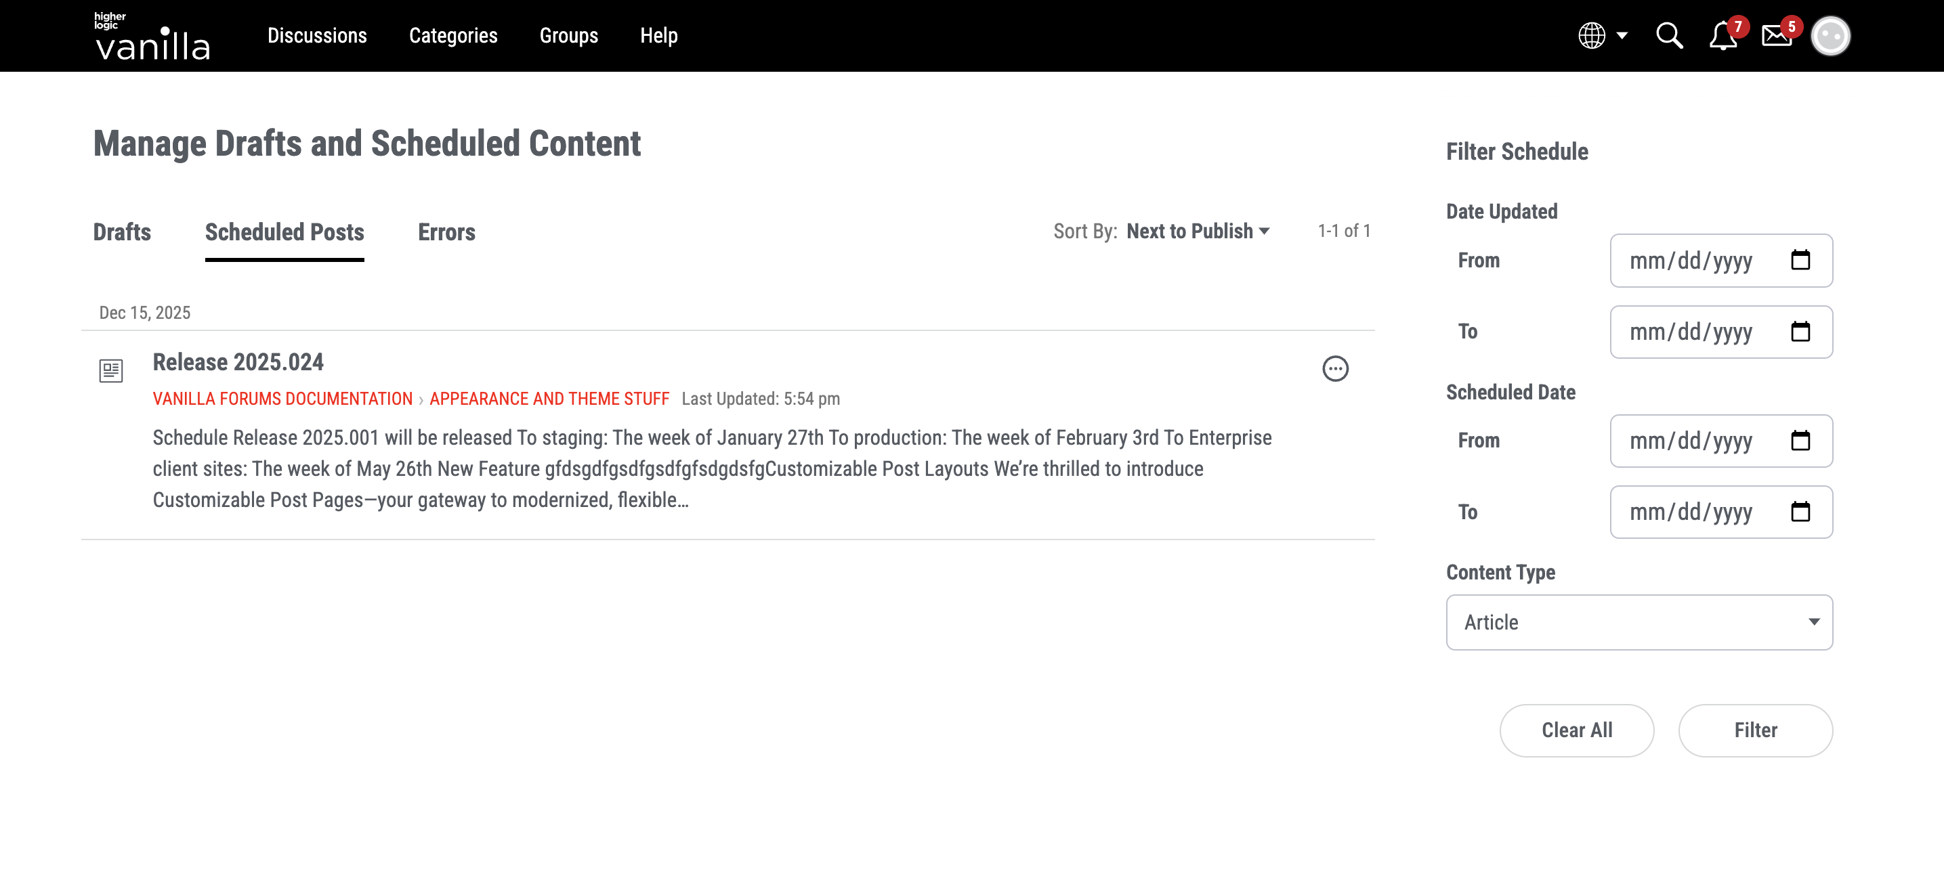Open the Content Type Article dropdown
This screenshot has height=880, width=1944.
1639,622
